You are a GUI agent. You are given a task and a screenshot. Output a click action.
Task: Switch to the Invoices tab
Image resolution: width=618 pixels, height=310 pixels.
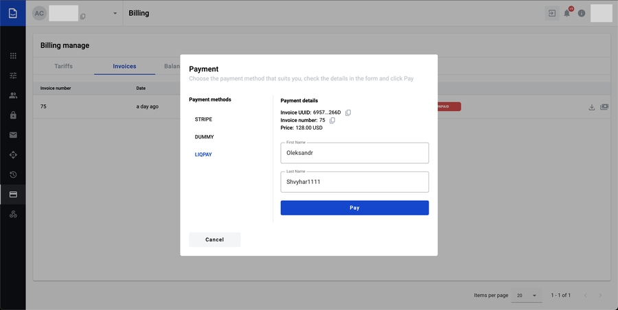[124, 66]
